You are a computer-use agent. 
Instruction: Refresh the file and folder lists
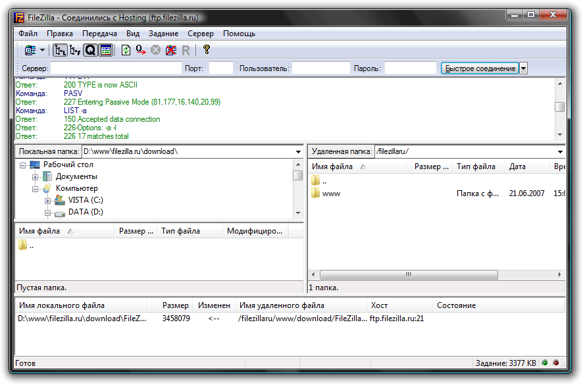[x=125, y=50]
